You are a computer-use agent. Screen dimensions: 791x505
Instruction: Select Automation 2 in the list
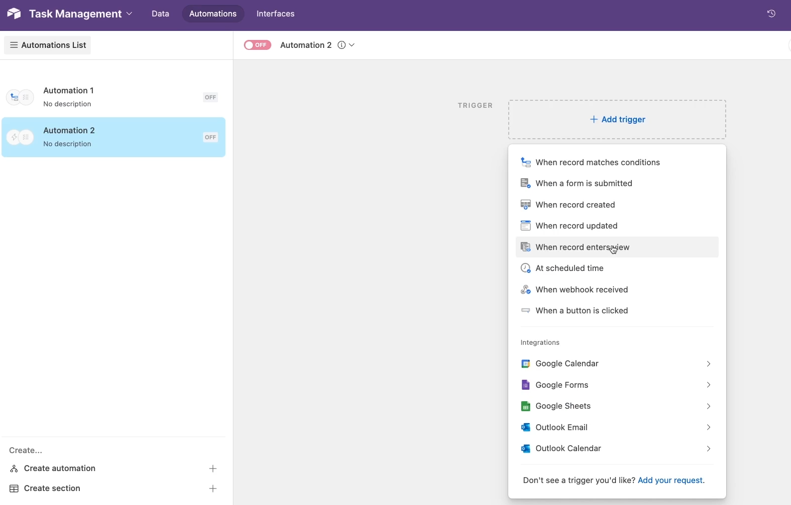113,137
